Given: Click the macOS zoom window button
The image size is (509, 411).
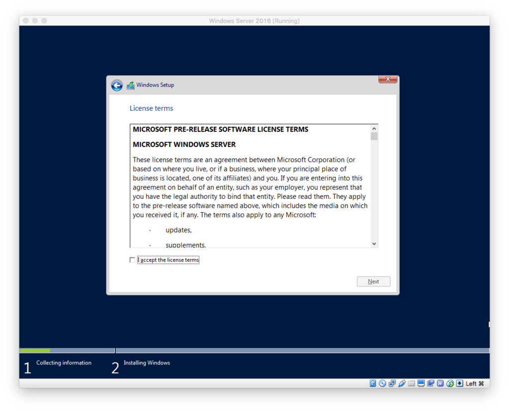Looking at the screenshot, I should (44, 21).
